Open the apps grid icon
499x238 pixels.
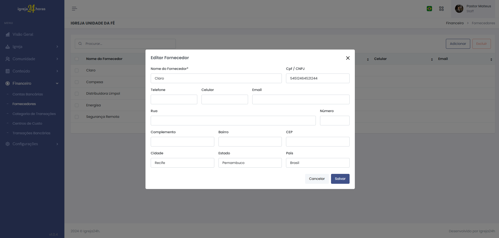pyautogui.click(x=441, y=9)
